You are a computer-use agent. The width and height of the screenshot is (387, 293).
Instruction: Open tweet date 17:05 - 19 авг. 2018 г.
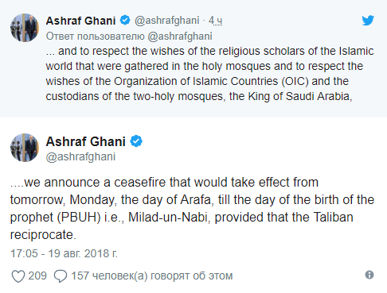pos(64,253)
